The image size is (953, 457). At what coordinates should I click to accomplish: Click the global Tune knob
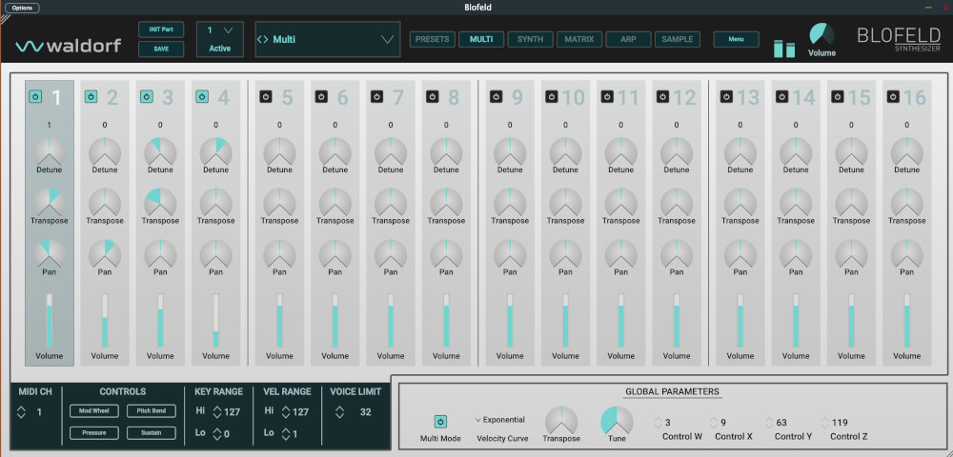618,423
